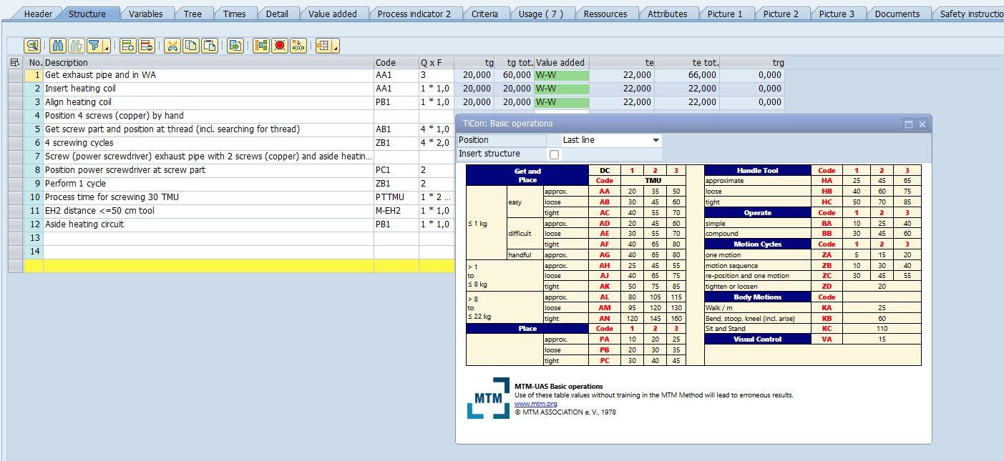Click the select-all icon in table header corner
The width and height of the screenshot is (1004, 461).
[x=15, y=63]
